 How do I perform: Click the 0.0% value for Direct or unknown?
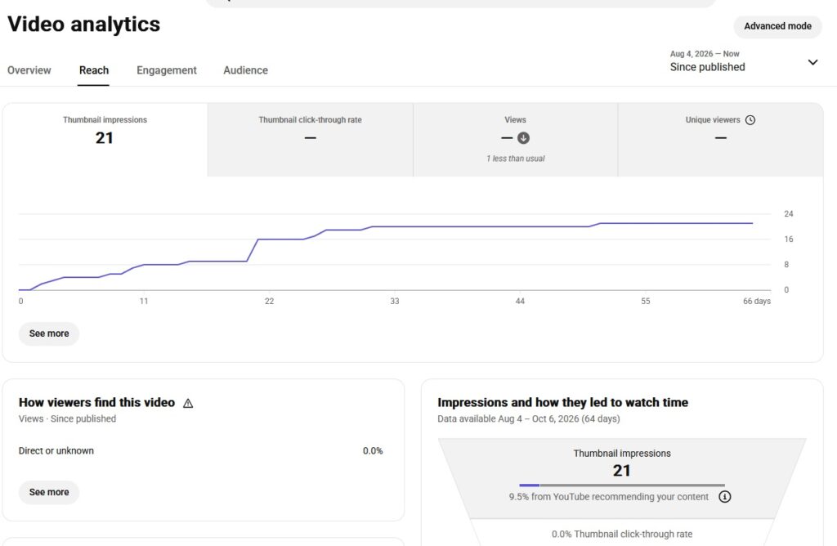point(373,451)
